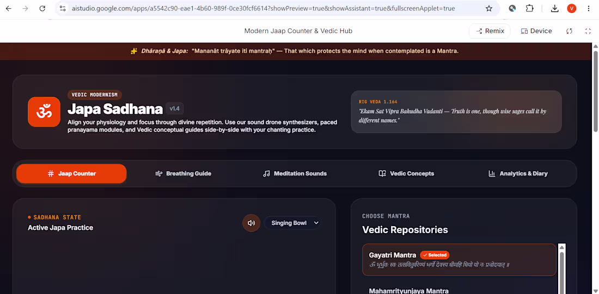The height and width of the screenshot is (294, 599).
Task: Click the Vedic Repositories heading
Action: [405, 230]
